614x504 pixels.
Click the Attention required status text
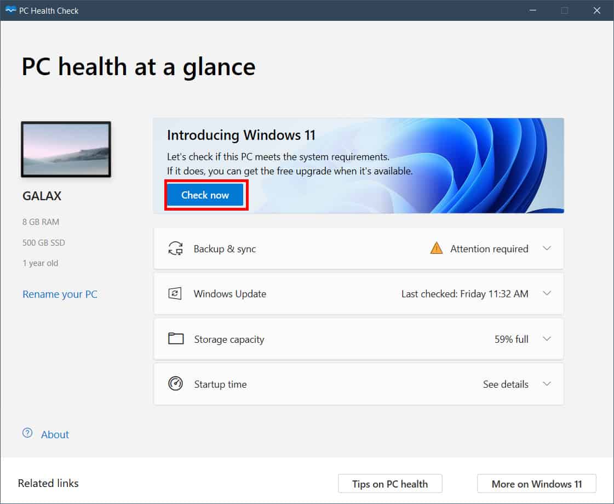(x=489, y=249)
